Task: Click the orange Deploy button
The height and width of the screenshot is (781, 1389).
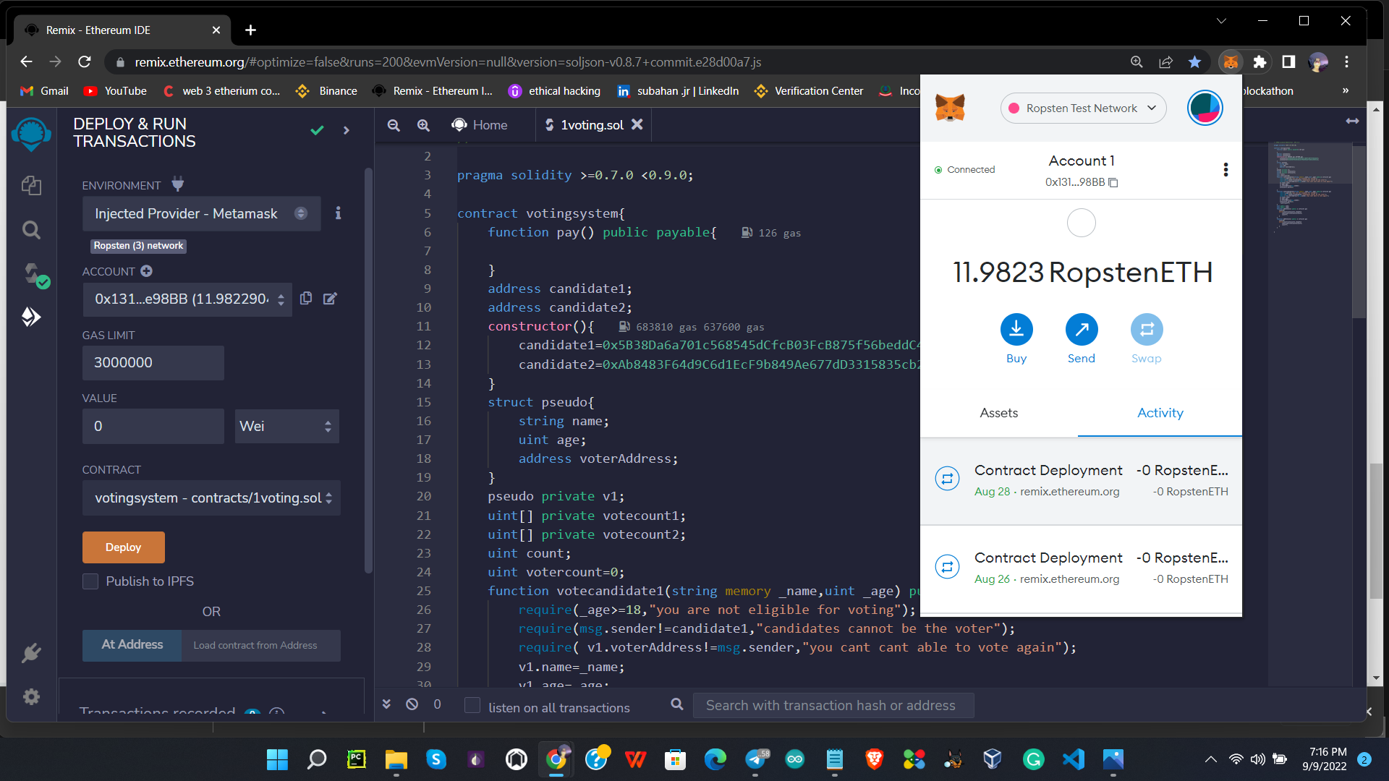Action: 123,547
